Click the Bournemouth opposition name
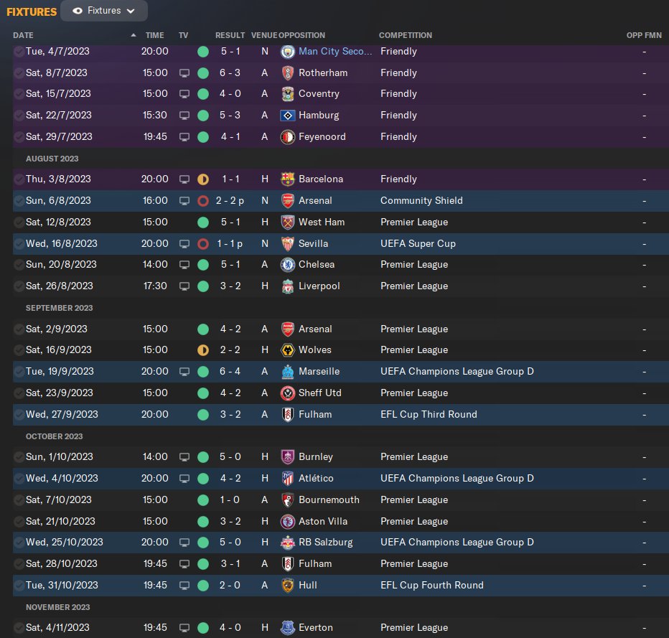 (x=329, y=499)
